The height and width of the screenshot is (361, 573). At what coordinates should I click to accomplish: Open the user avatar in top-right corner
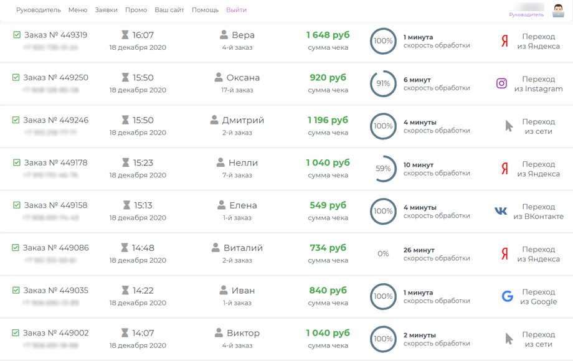click(558, 11)
